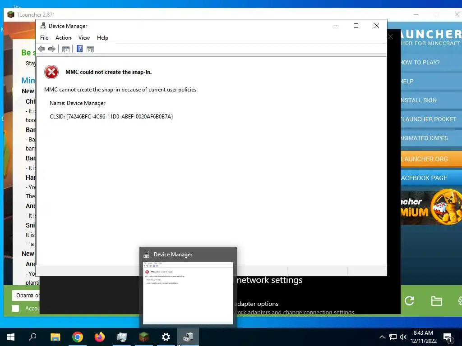Toggle the Accounts checkbox in TLauncher
Image resolution: width=462 pixels, height=346 pixels.
(16, 308)
